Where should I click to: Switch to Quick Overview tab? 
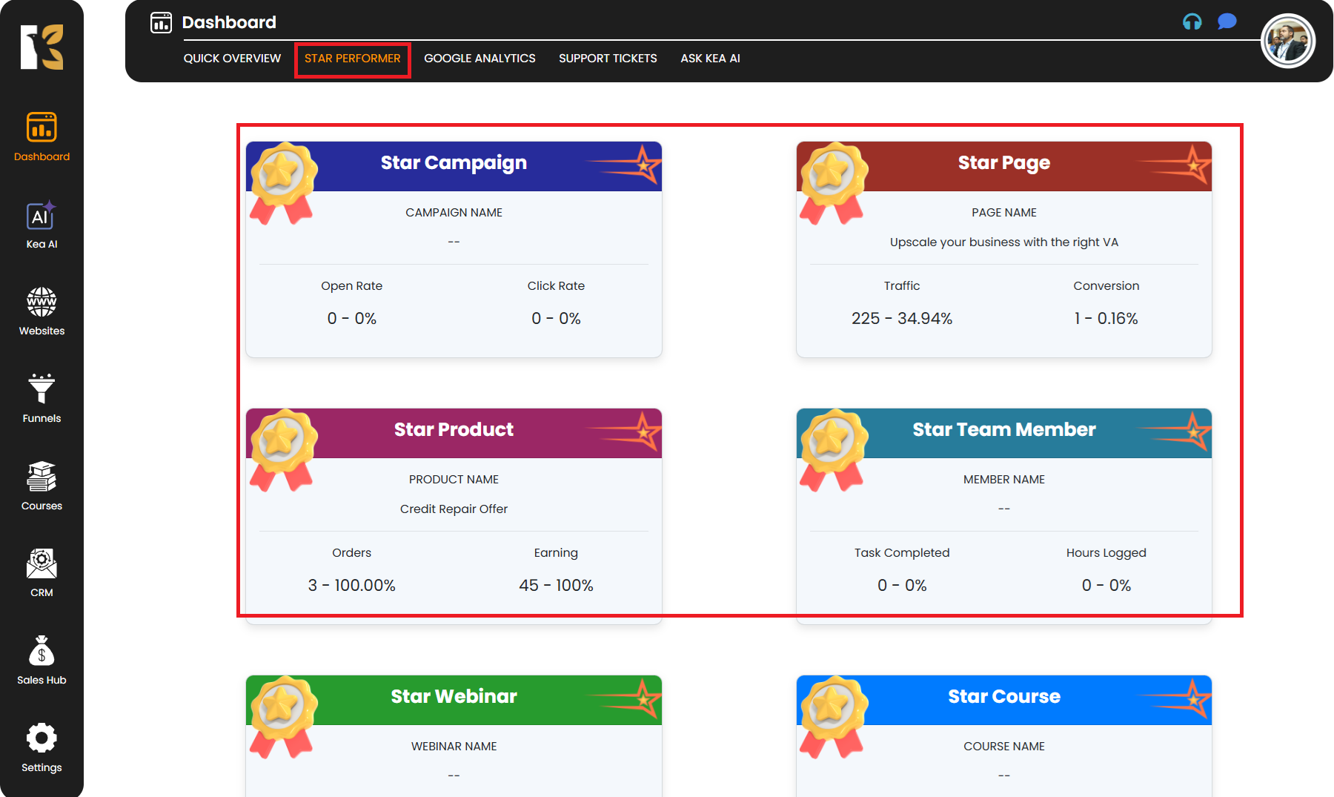(x=232, y=59)
